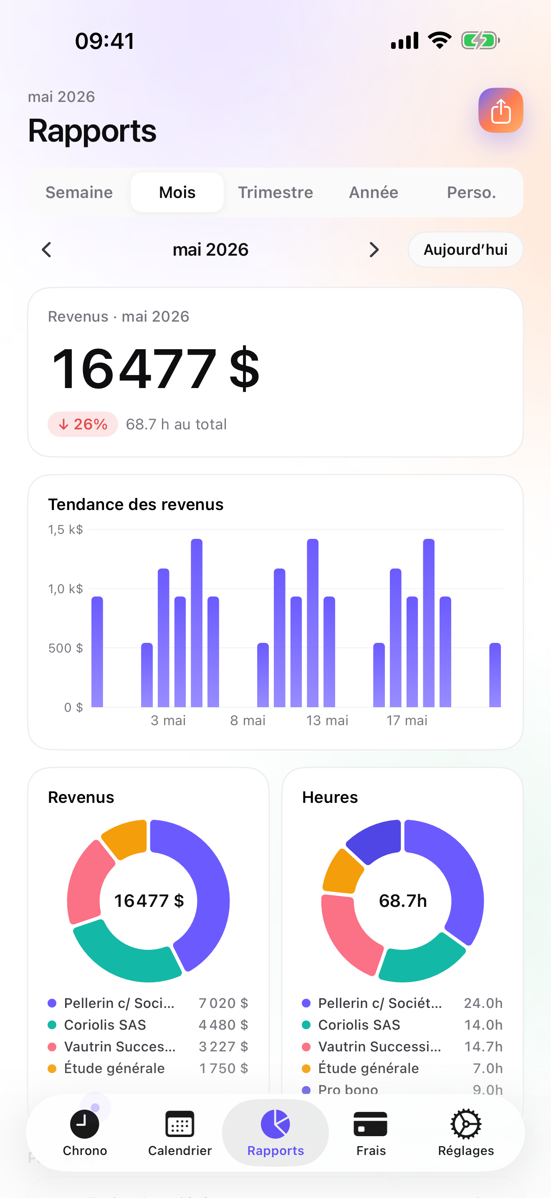
Task: Open the Frais card tab
Action: coord(371,1133)
